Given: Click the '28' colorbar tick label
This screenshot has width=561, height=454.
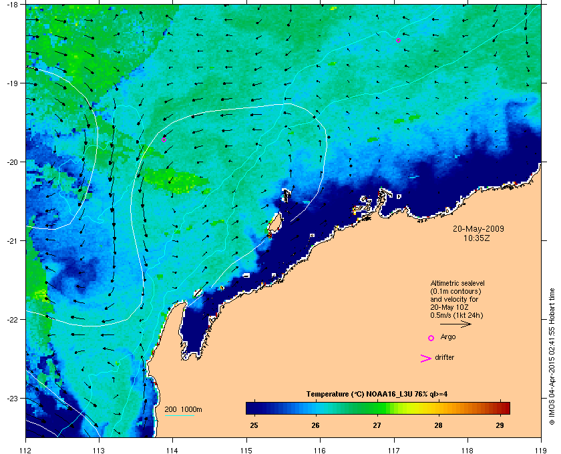Looking at the screenshot, I should point(438,425).
